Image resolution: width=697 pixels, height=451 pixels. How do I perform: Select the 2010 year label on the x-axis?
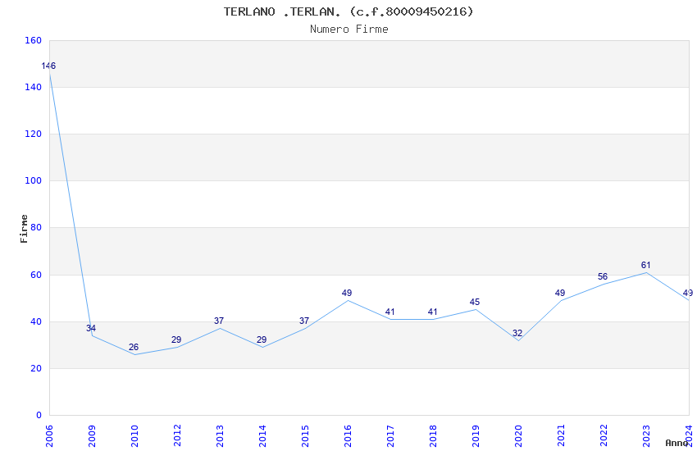pos(134,435)
